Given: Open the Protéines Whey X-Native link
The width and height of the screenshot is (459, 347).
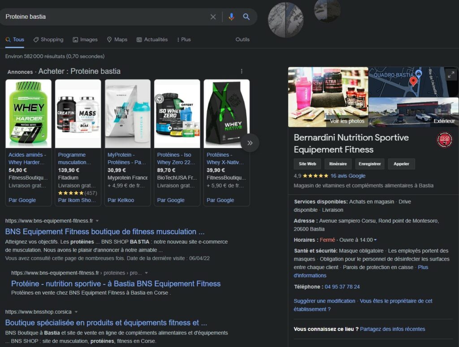Looking at the screenshot, I should tap(225, 159).
